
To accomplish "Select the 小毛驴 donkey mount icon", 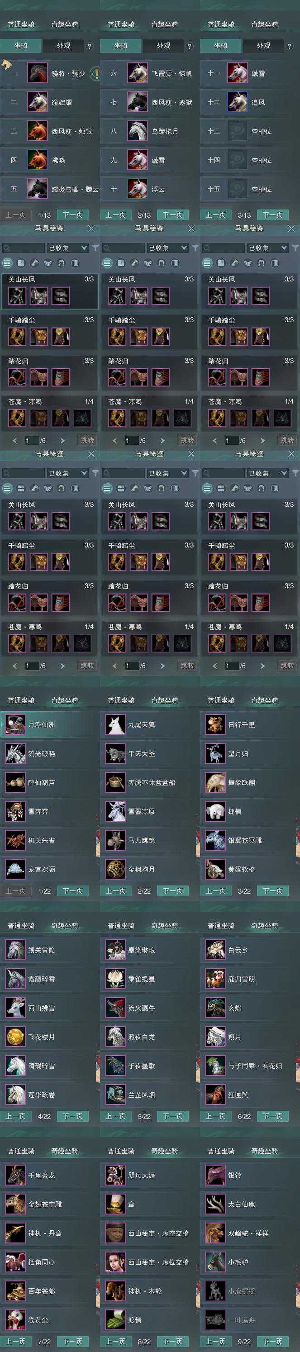I will (x=215, y=1262).
